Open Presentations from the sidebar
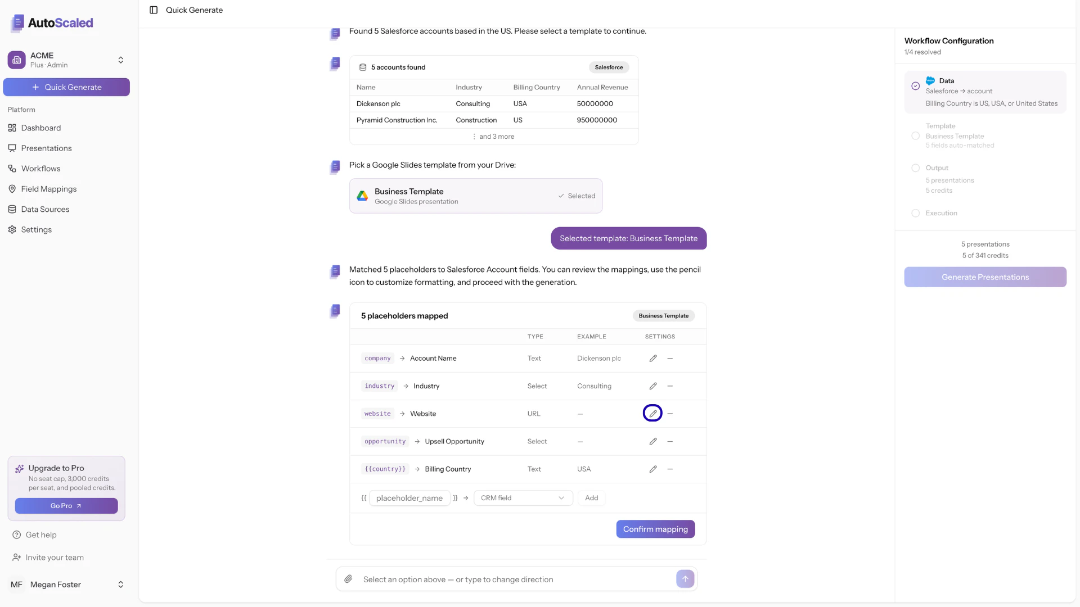 coord(47,148)
